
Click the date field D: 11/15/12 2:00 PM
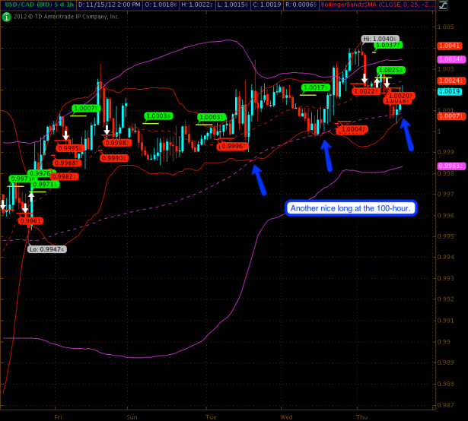pos(110,5)
